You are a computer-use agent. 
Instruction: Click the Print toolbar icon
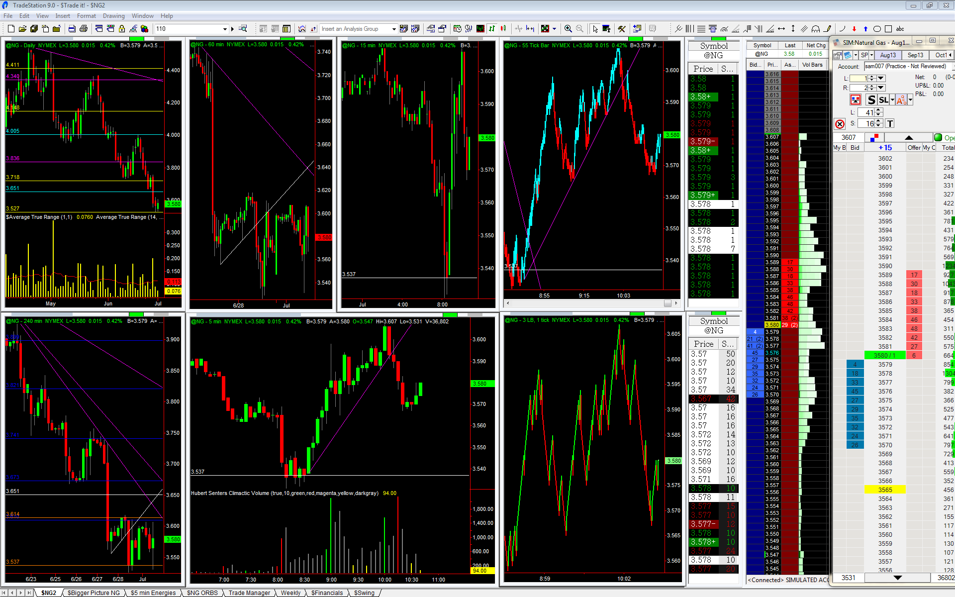pos(84,29)
